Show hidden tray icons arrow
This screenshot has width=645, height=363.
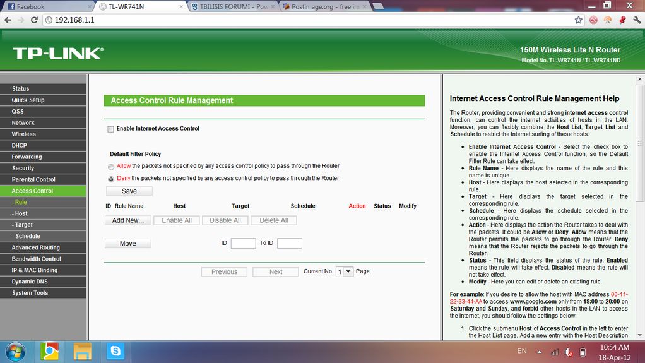point(539,352)
